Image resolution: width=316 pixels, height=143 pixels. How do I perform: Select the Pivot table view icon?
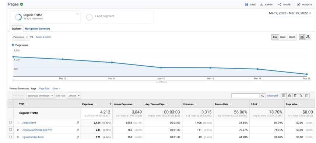coord(307,96)
